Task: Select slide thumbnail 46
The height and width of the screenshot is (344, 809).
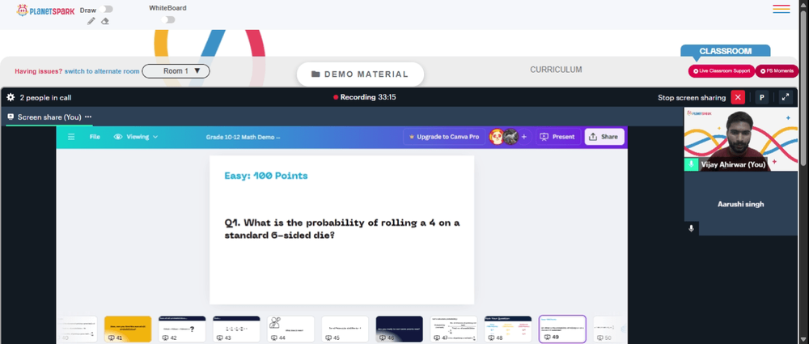Action: click(400, 329)
